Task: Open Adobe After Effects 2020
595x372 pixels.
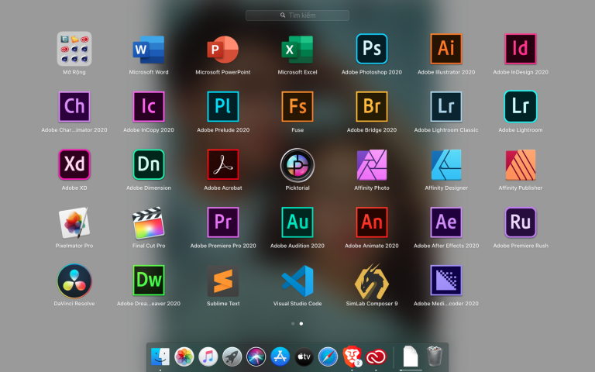Action: click(x=446, y=222)
